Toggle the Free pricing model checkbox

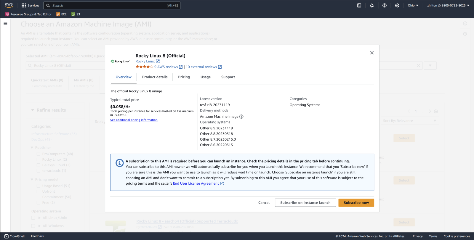(x=38, y=203)
